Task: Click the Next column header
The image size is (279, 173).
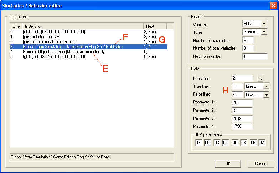Action: (155, 26)
